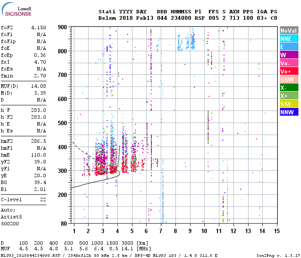Select the NNE cyan legend swatch
The image size is (301, 258).
tap(289, 39)
